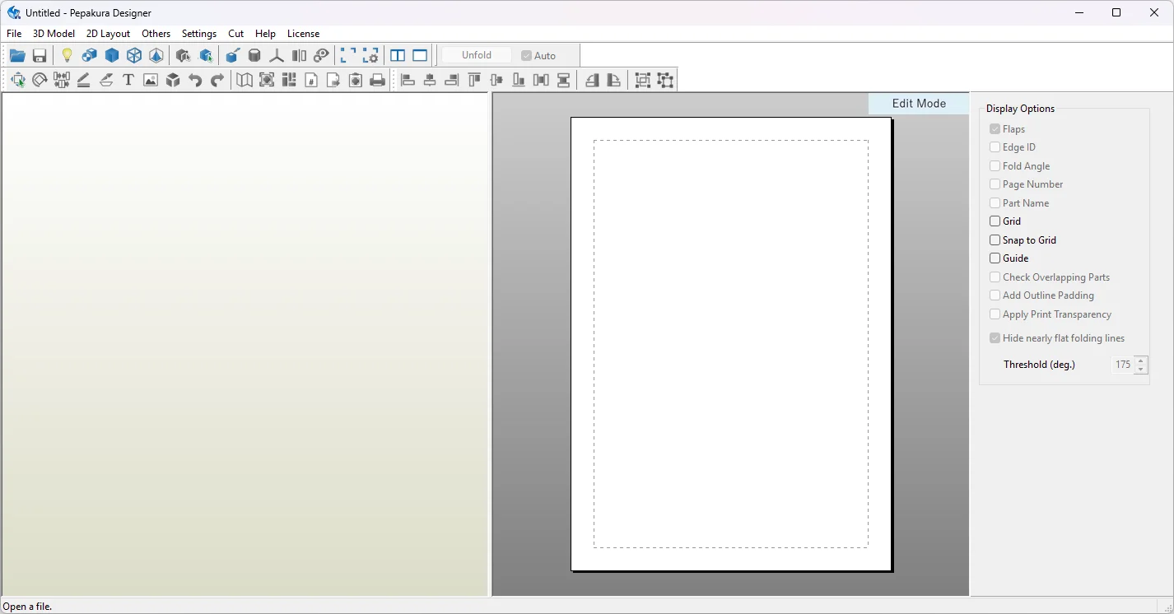Screen dimensions: 1174x614
Task: Click the insert image tool icon
Action: click(151, 80)
